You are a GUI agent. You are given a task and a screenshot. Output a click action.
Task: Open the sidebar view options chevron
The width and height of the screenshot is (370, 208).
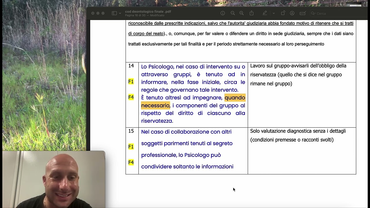point(120,13)
